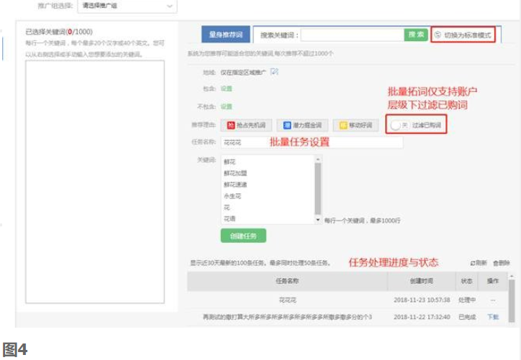Click the 创建任务 button

(x=243, y=236)
